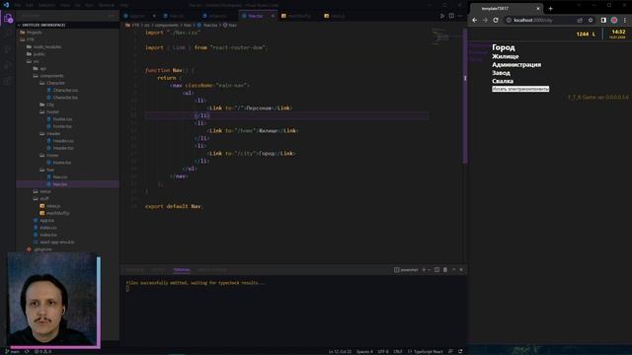
Task: Reload the localhost page in the browser
Action: 496,20
